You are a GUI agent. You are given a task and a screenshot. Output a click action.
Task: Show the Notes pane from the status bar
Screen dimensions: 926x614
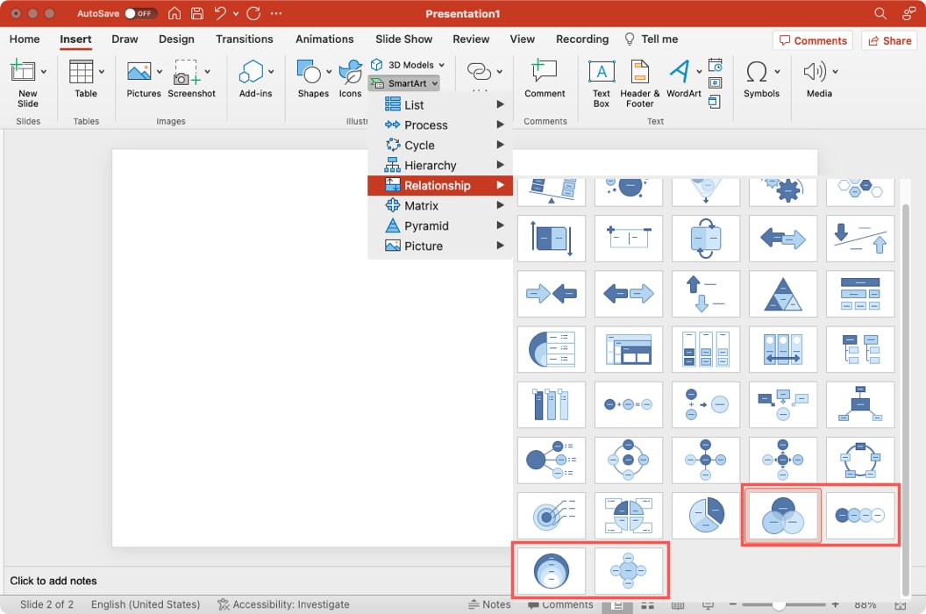(x=489, y=604)
